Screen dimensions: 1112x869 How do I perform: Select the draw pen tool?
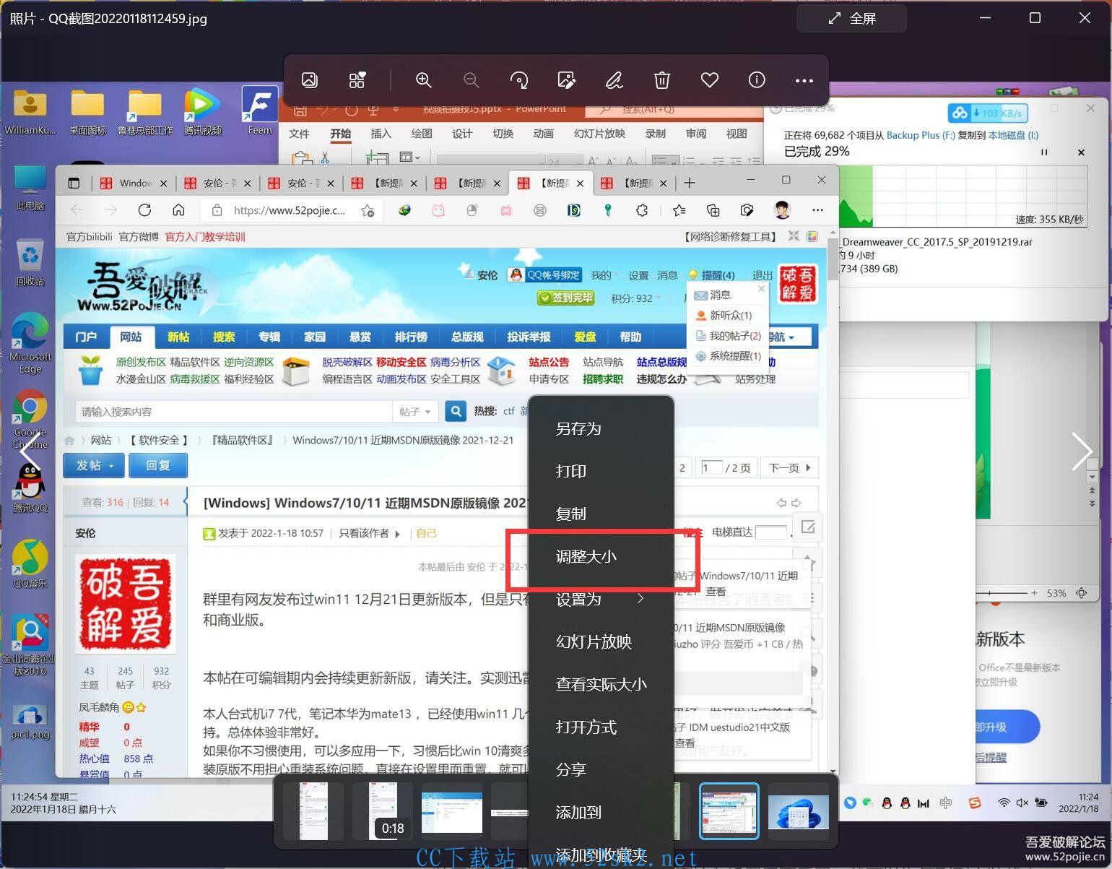[x=614, y=80]
